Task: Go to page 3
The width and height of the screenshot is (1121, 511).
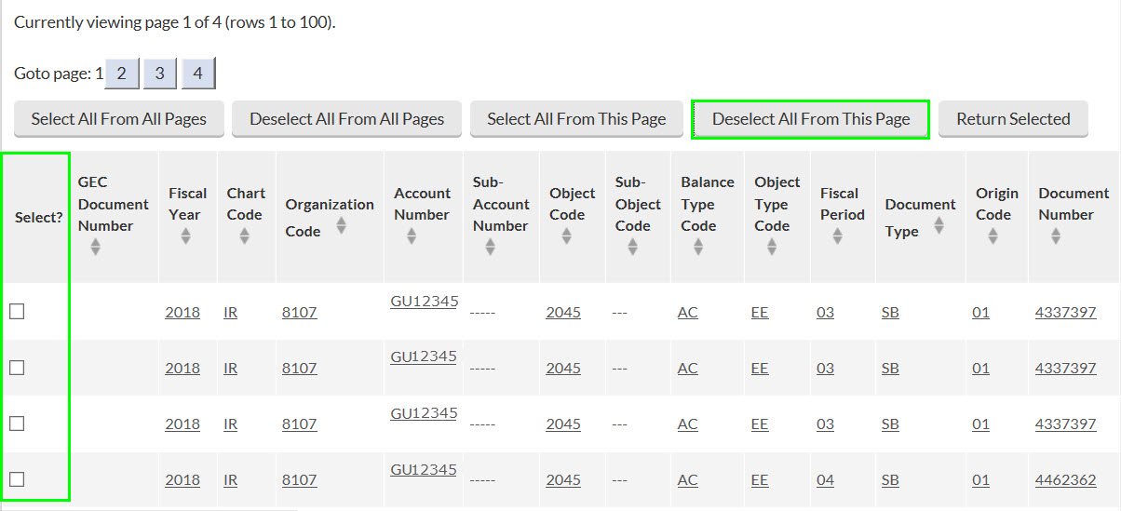Action: point(160,74)
